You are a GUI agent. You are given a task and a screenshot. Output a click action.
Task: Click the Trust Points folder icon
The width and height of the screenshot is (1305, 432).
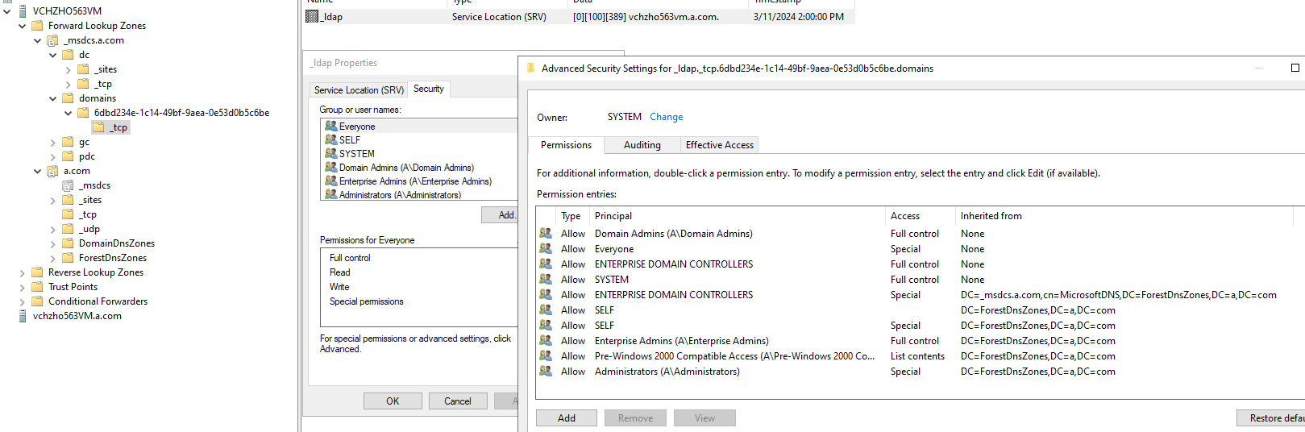(x=37, y=287)
